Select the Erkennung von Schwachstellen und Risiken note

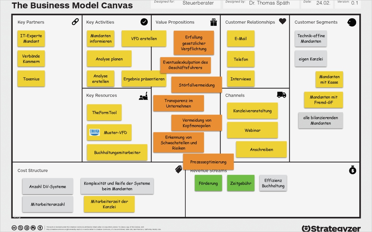point(179,143)
